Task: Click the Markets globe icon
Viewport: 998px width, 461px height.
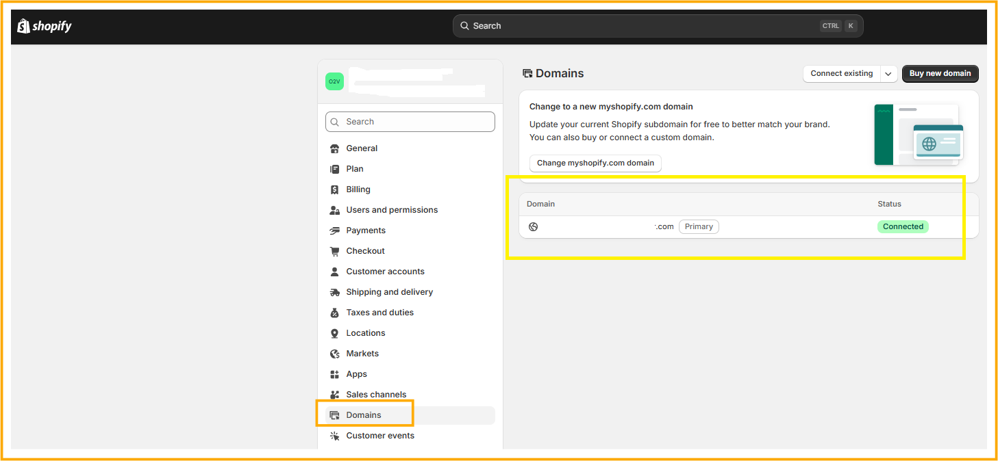Action: pos(334,353)
